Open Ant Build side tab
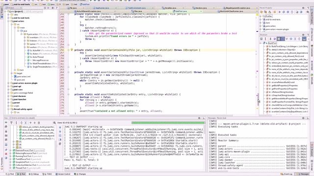 tap(312, 65)
